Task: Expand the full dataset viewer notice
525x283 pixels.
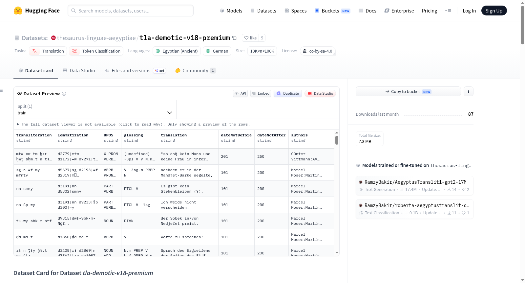Action: click(x=133, y=124)
